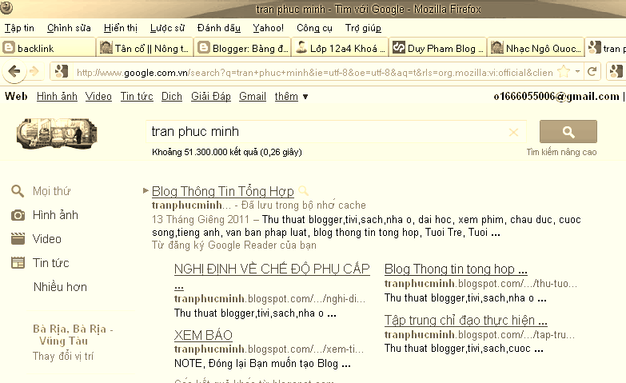This screenshot has width=626, height=383.
Task: Click the site identity icon in the address bar
Action: (61, 71)
